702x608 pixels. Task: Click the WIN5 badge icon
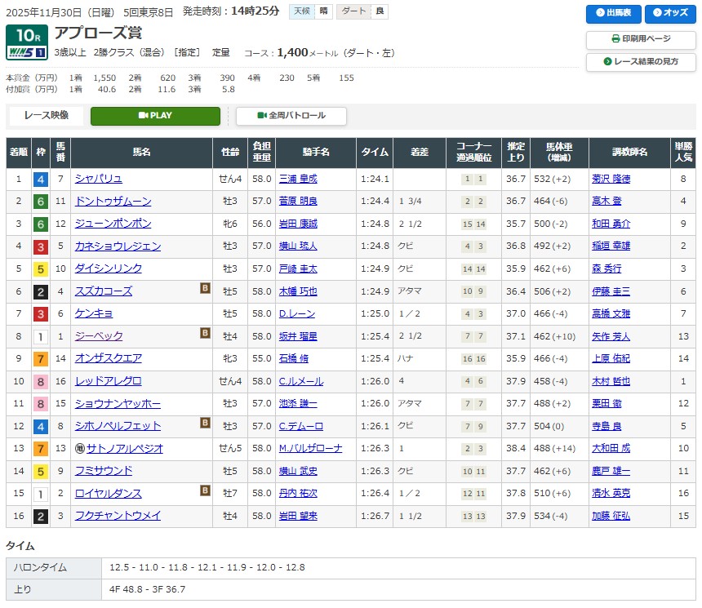coord(25,52)
